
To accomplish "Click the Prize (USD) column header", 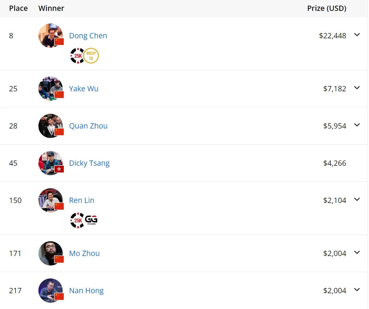I will click(327, 8).
